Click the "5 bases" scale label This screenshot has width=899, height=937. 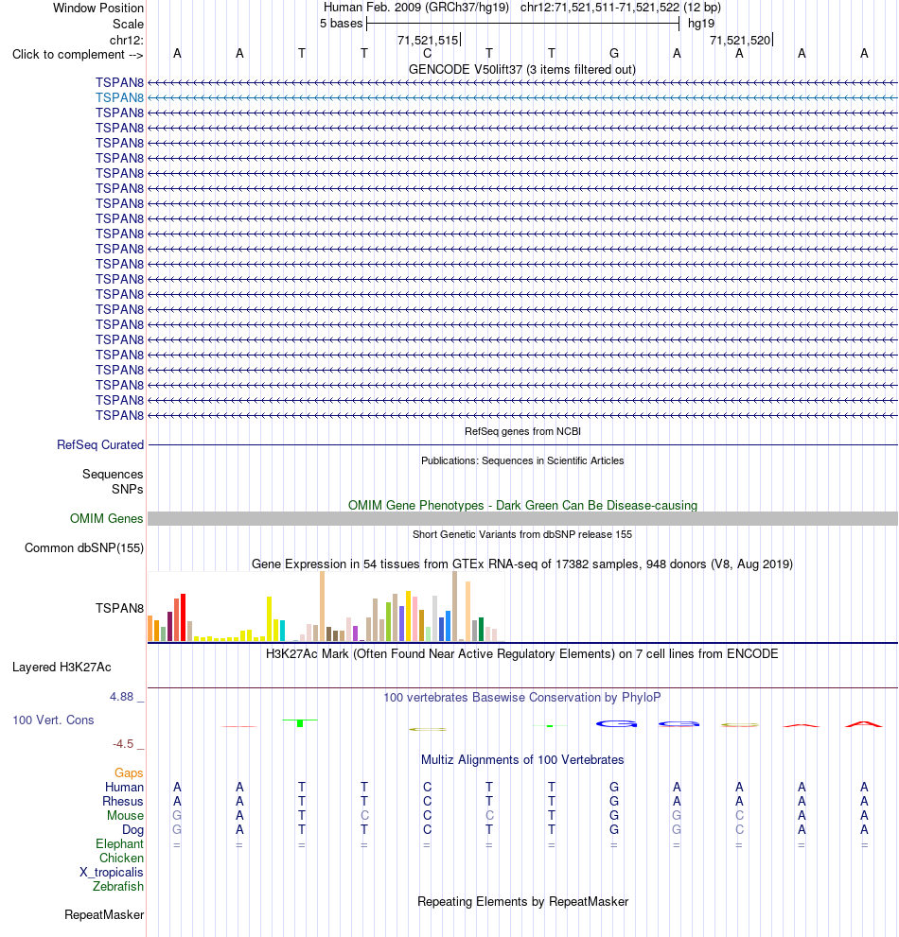click(x=341, y=24)
